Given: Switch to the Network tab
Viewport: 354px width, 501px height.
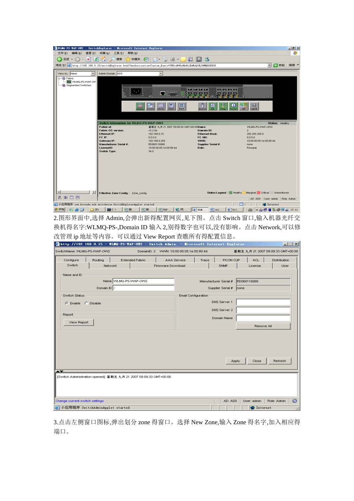Looking at the screenshot, I should (110, 266).
